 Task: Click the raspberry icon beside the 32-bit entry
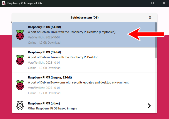tap(20, 60)
